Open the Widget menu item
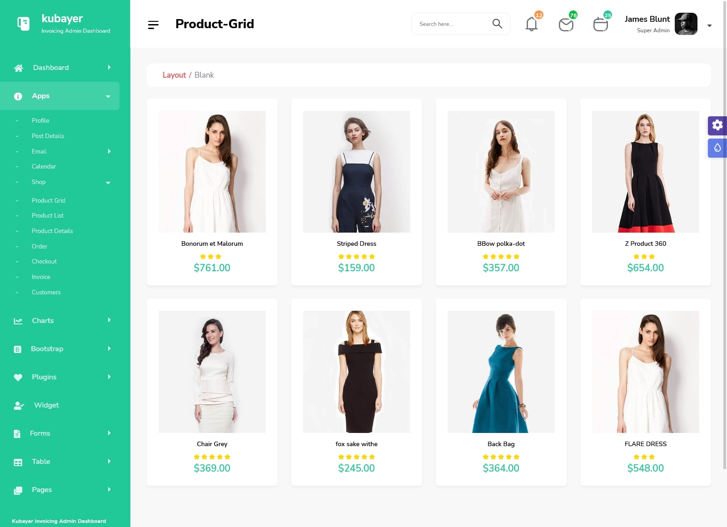727x527 pixels. pos(46,405)
